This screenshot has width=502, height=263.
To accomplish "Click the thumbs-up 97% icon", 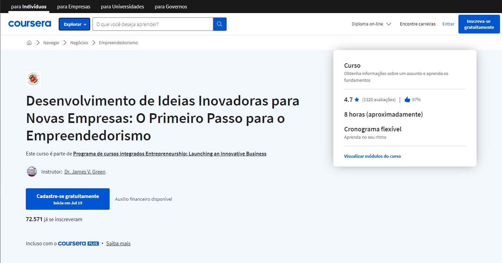I will pyautogui.click(x=407, y=100).
